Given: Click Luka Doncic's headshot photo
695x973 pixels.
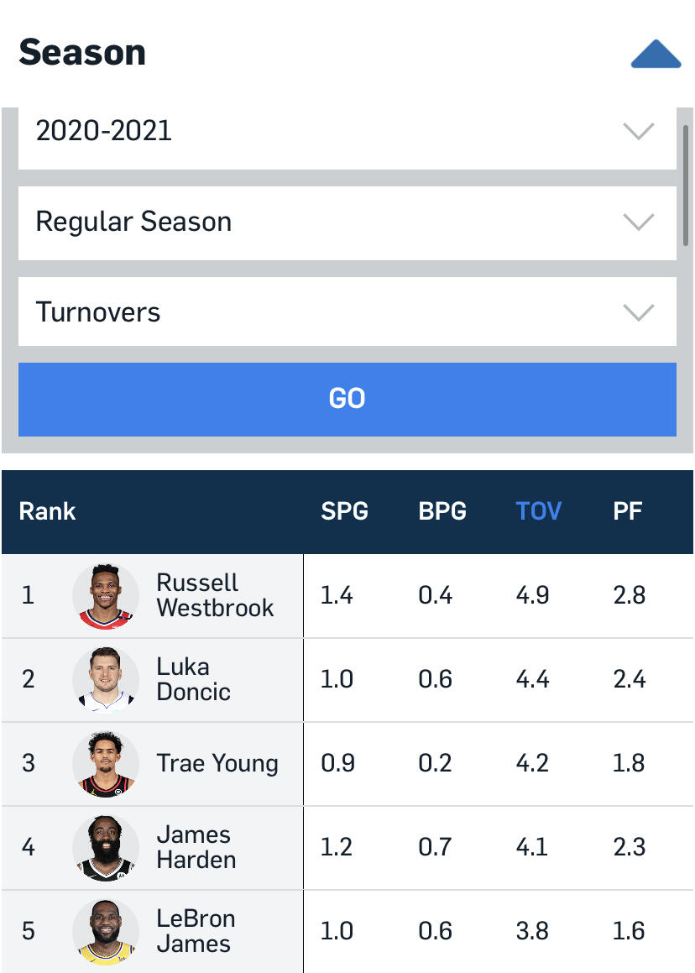Looking at the screenshot, I should click(106, 680).
